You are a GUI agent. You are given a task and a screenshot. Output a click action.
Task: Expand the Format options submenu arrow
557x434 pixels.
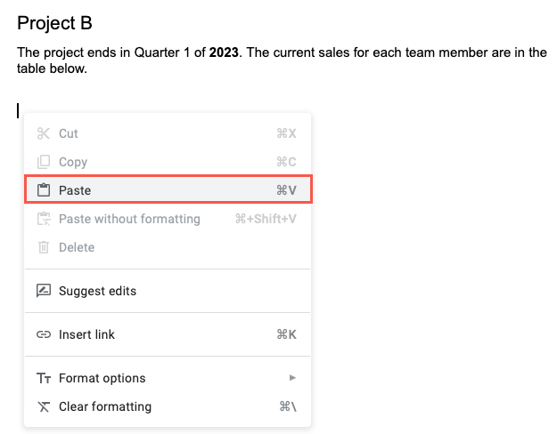[292, 378]
